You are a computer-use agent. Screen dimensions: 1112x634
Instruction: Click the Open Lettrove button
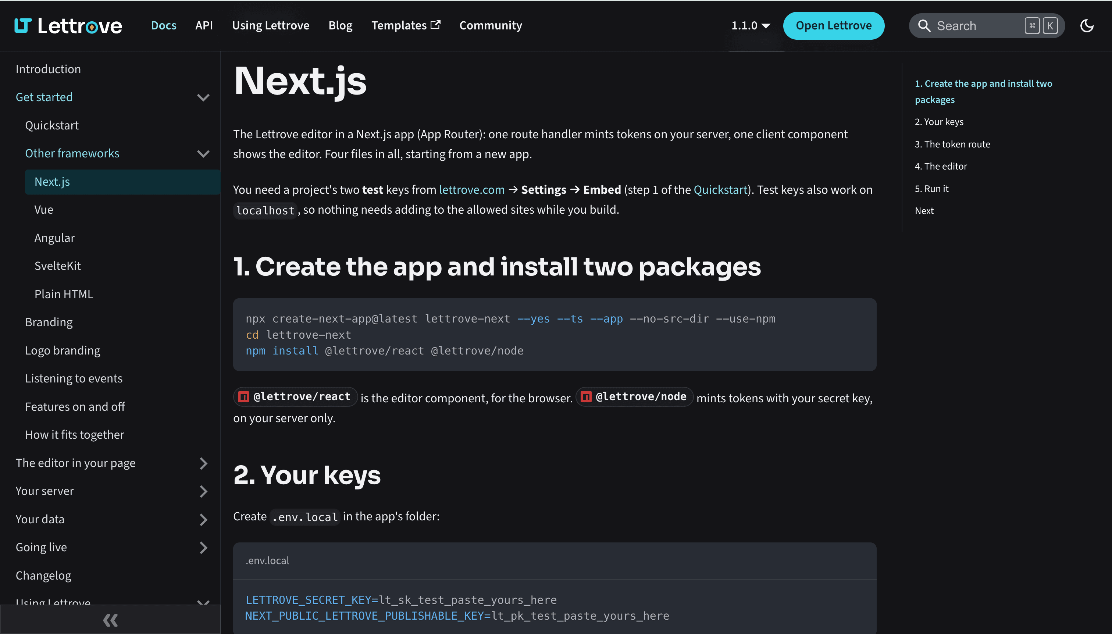coord(833,26)
